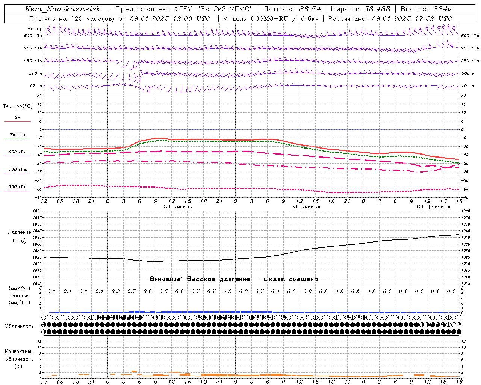Click the 01 февраля date label
Image resolution: width=481 pixels, height=385 pixels.
click(x=434, y=207)
